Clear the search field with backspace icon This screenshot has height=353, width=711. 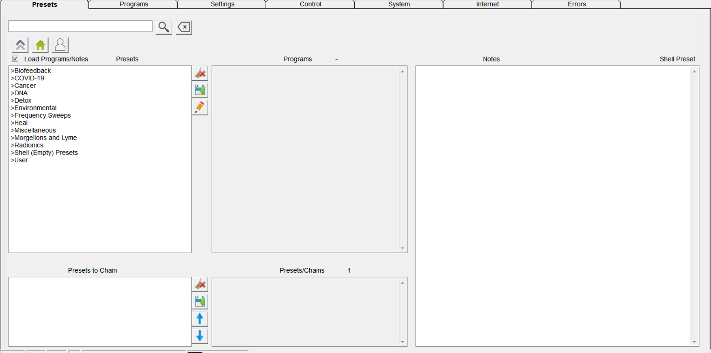(x=184, y=27)
